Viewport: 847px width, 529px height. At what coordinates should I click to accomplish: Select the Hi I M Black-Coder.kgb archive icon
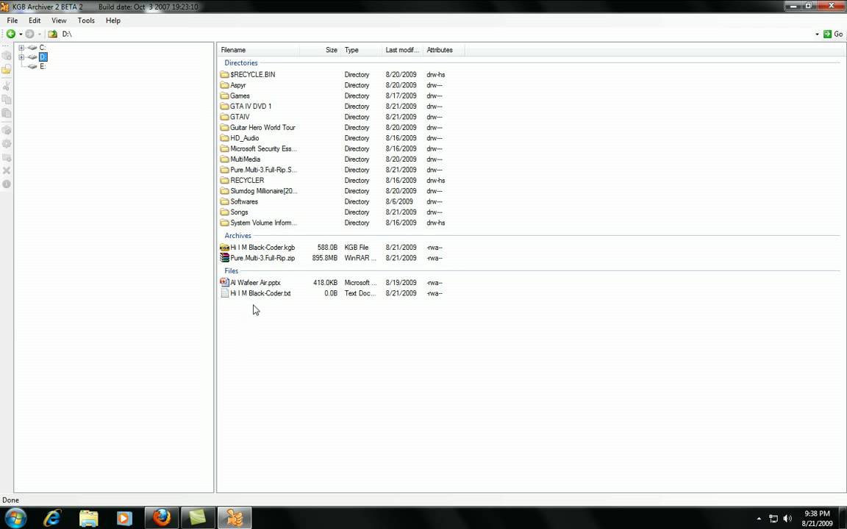point(225,247)
